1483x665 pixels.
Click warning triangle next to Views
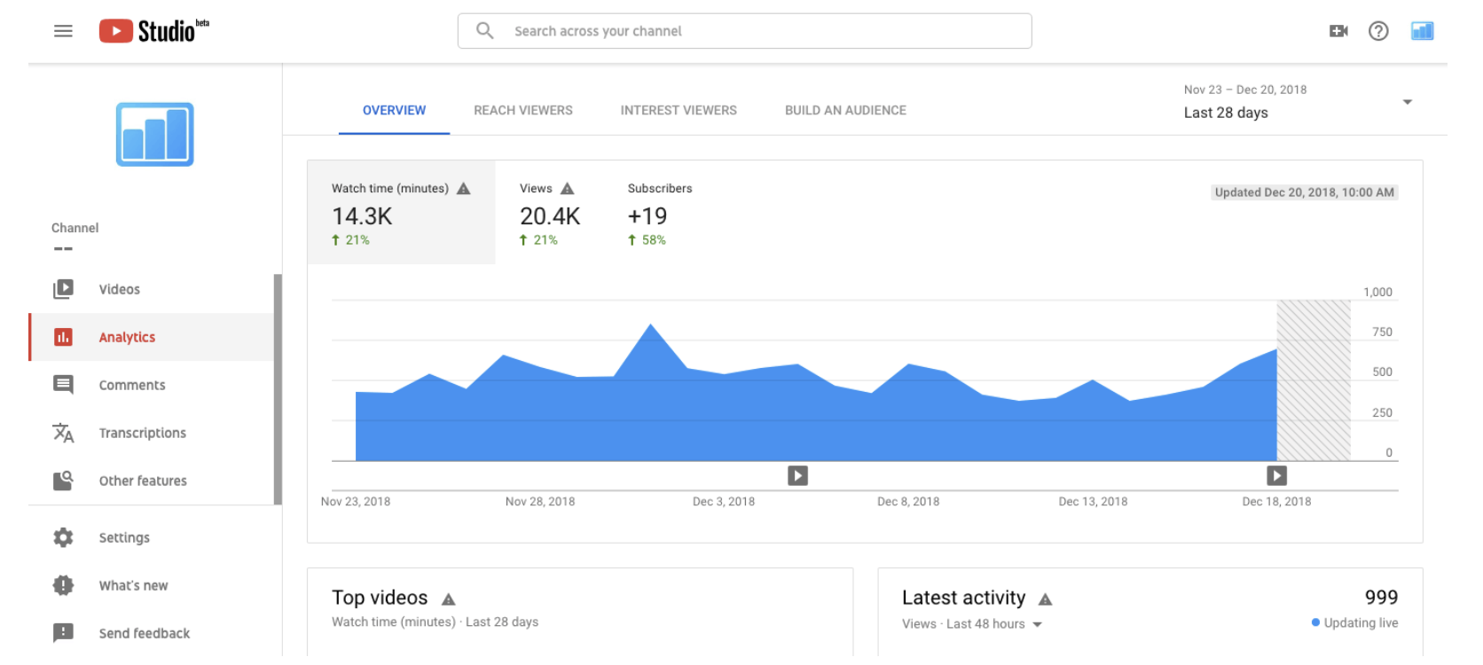pos(568,189)
